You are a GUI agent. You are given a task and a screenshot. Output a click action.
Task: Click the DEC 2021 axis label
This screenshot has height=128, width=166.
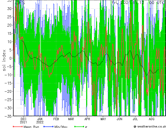point(23,121)
